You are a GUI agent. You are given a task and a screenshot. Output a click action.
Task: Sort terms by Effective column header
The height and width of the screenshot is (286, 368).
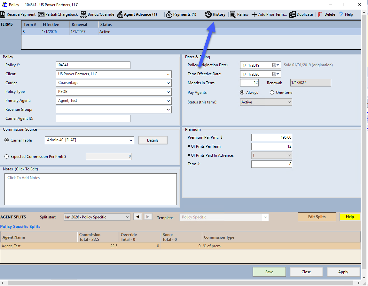pos(55,24)
